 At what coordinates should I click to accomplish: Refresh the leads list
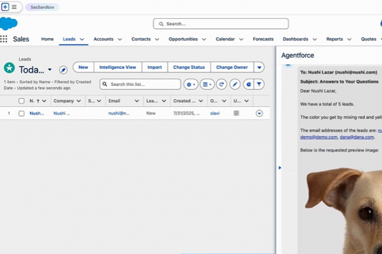222,84
